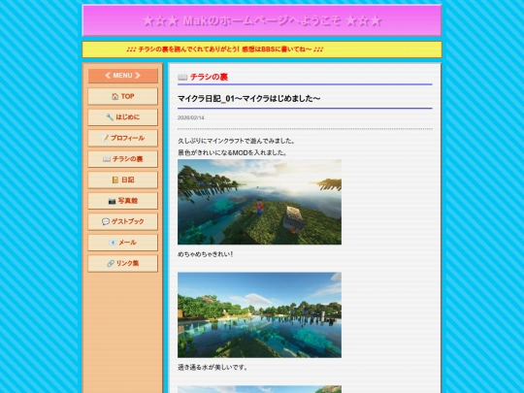Click the red チラシの裏 section heading

point(209,78)
